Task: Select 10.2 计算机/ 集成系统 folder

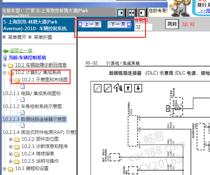Action: [x=38, y=73]
